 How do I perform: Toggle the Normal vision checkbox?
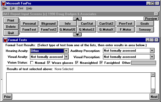(32, 63)
